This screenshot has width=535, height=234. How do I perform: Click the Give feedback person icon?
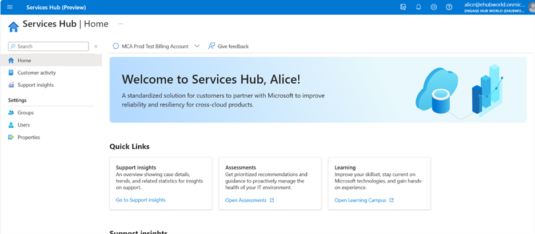(x=211, y=46)
